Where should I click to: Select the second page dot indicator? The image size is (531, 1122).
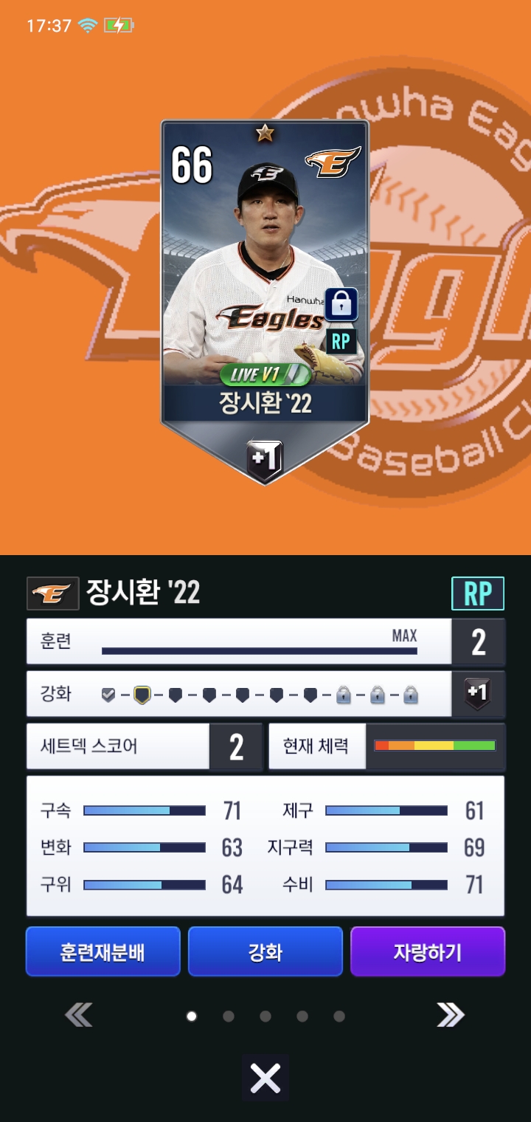coord(229,1016)
